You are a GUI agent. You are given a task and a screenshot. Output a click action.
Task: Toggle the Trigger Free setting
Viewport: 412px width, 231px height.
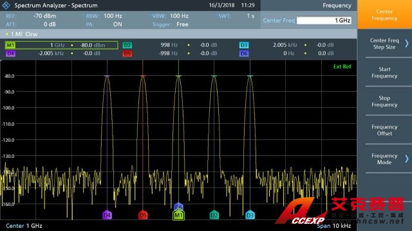pyautogui.click(x=170, y=24)
